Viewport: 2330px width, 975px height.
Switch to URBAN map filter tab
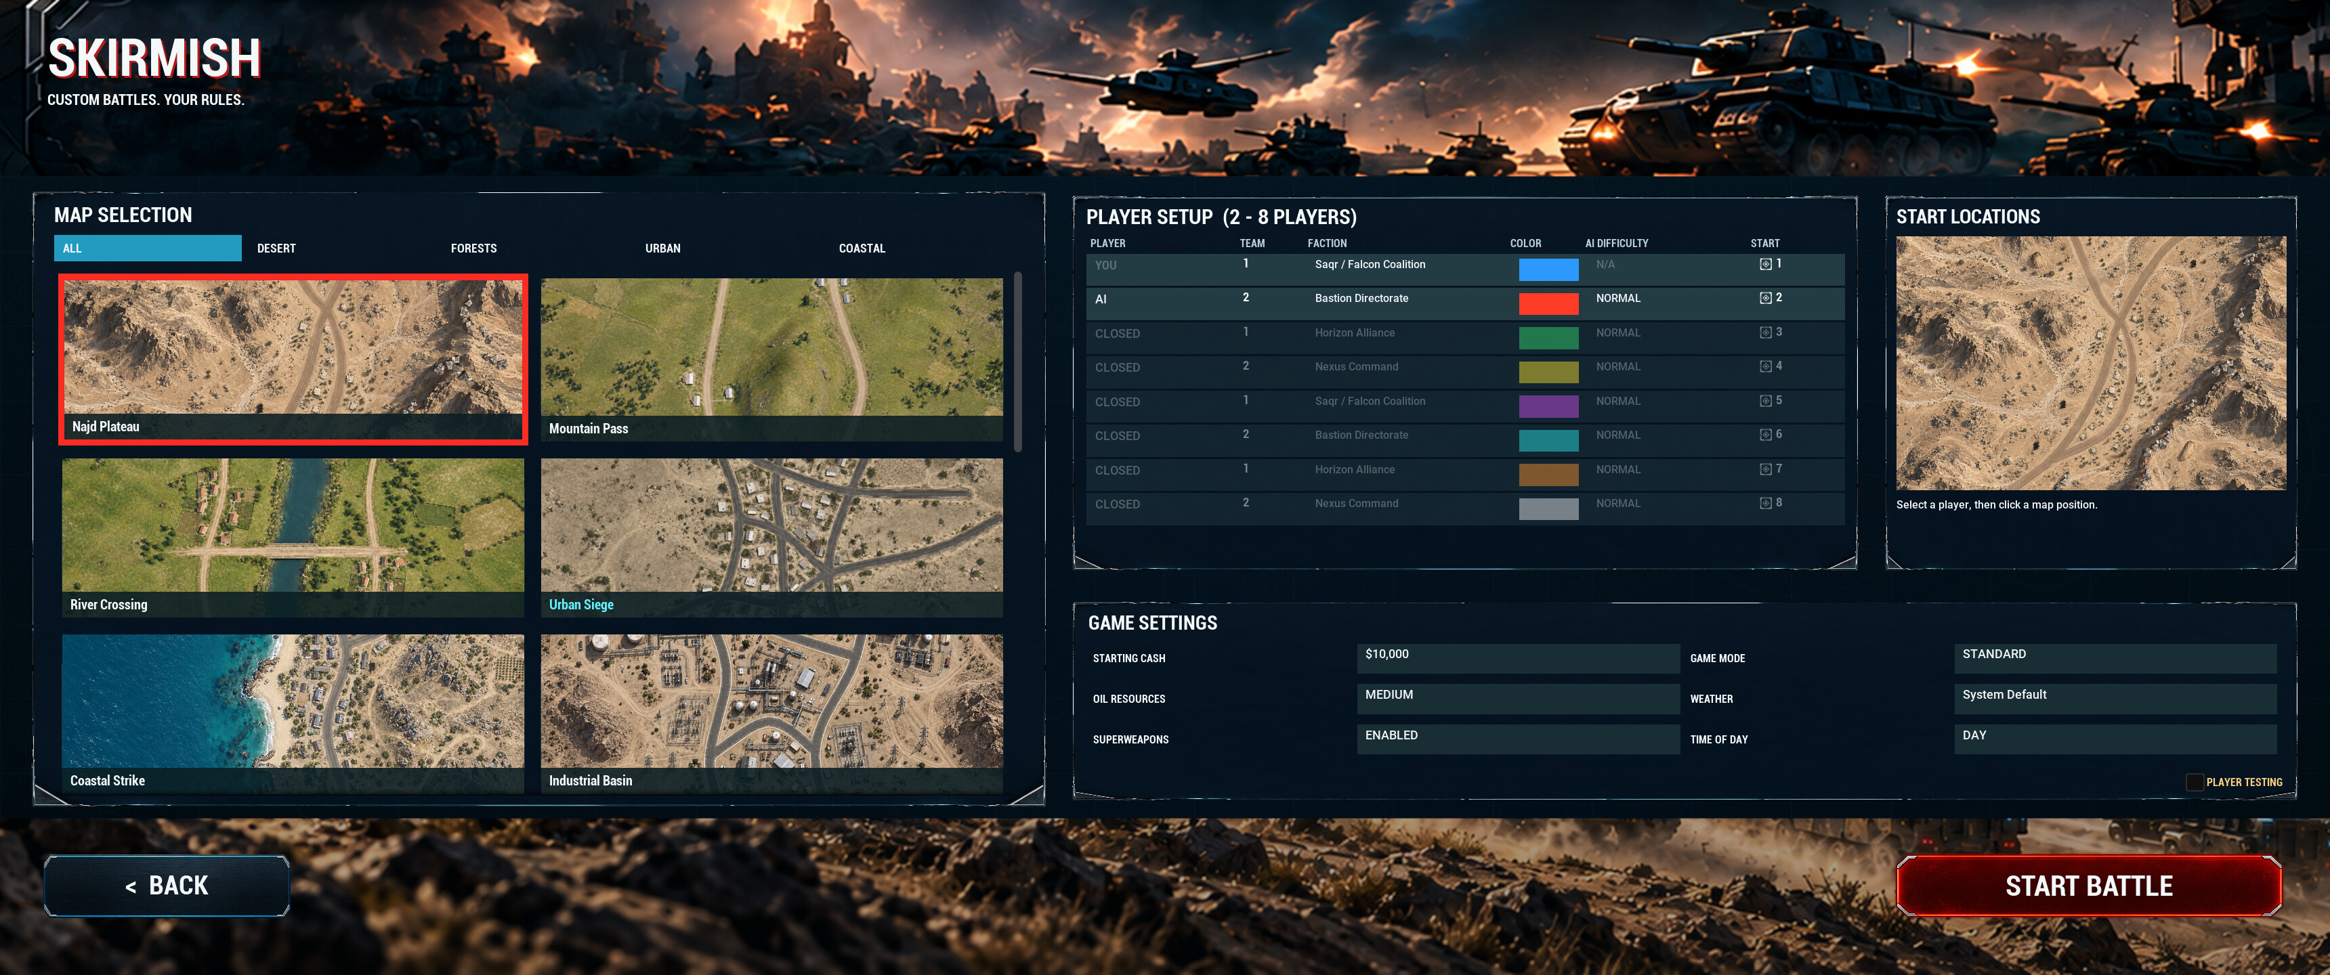pyautogui.click(x=662, y=248)
